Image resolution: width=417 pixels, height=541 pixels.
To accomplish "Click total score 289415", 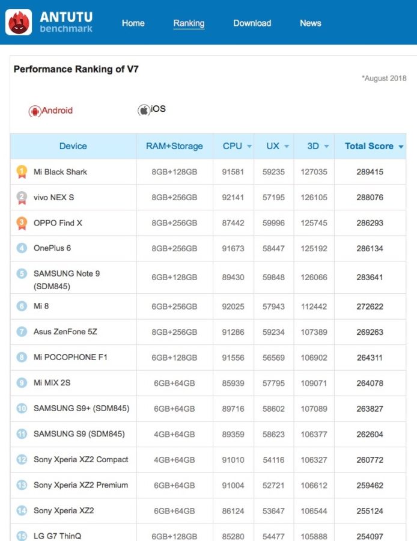I will pos(370,172).
